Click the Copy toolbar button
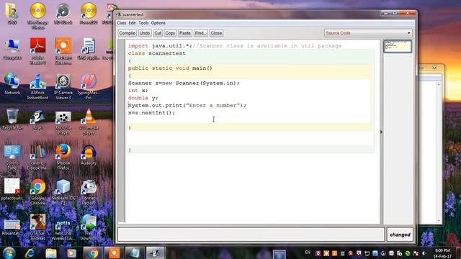 (x=170, y=33)
